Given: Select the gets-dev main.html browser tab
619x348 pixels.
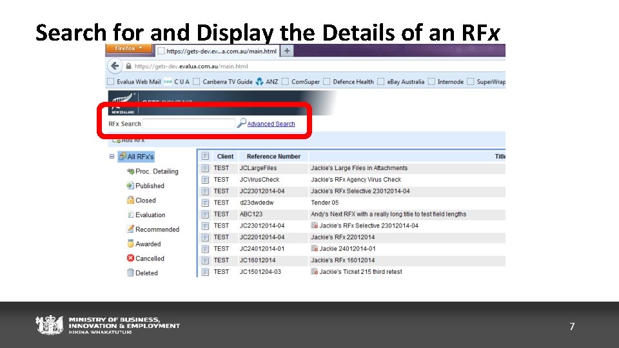Looking at the screenshot, I should (217, 51).
